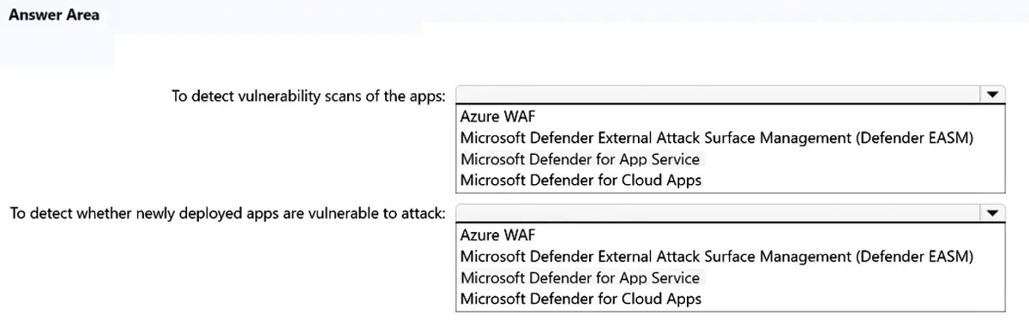The image size is (1029, 333).
Task: Pick Defender for App Service for vulnerability scans
Action: click(x=580, y=158)
